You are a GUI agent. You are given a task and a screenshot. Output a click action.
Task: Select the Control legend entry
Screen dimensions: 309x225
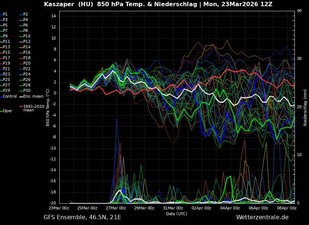pyautogui.click(x=10, y=97)
